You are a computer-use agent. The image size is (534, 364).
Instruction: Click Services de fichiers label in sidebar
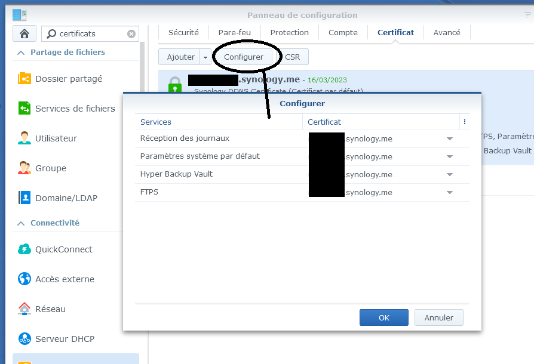[75, 109]
